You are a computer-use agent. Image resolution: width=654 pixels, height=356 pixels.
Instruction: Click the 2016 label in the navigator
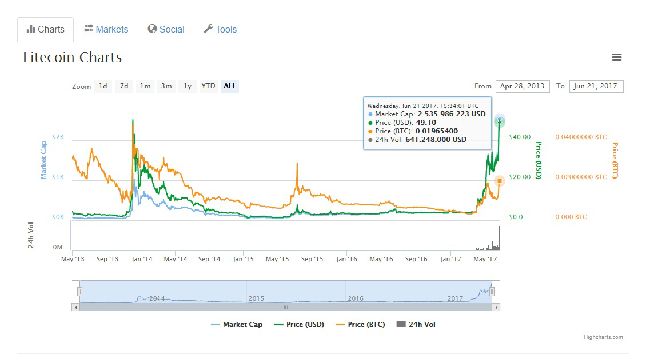click(x=356, y=298)
